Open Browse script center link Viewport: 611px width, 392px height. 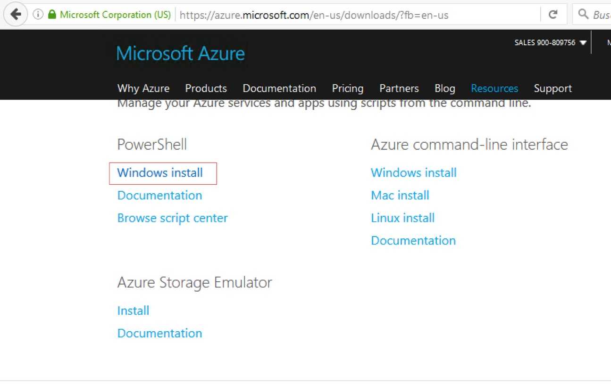172,218
